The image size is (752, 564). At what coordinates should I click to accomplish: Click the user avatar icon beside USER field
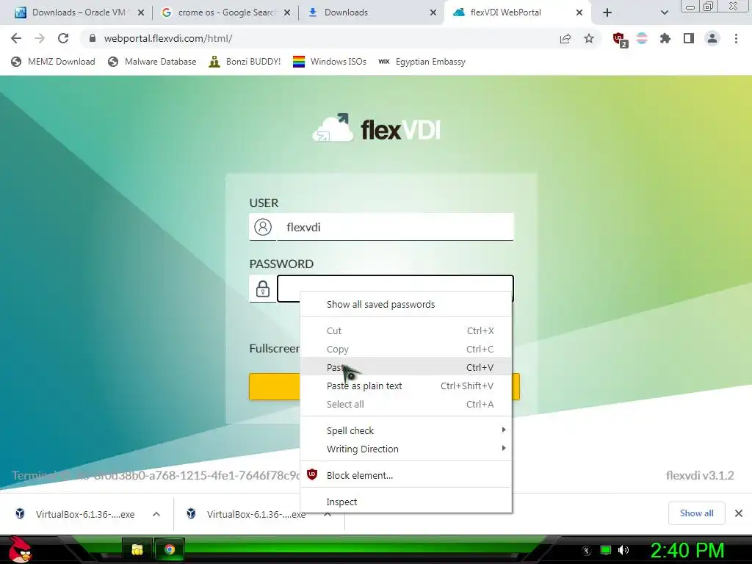tap(263, 227)
